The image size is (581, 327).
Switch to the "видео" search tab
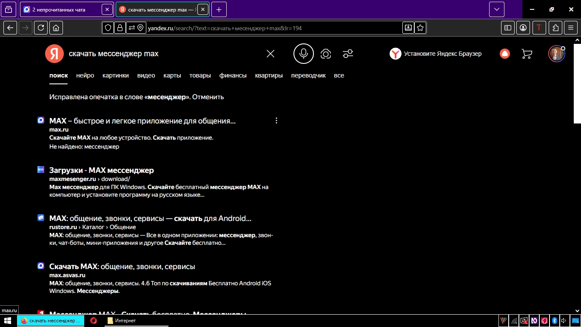pos(146,75)
